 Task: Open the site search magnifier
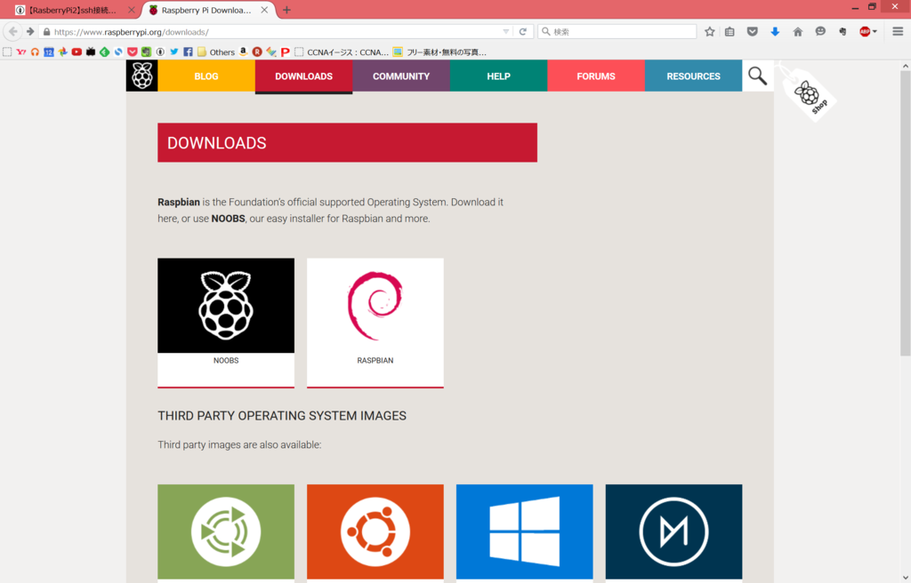757,76
